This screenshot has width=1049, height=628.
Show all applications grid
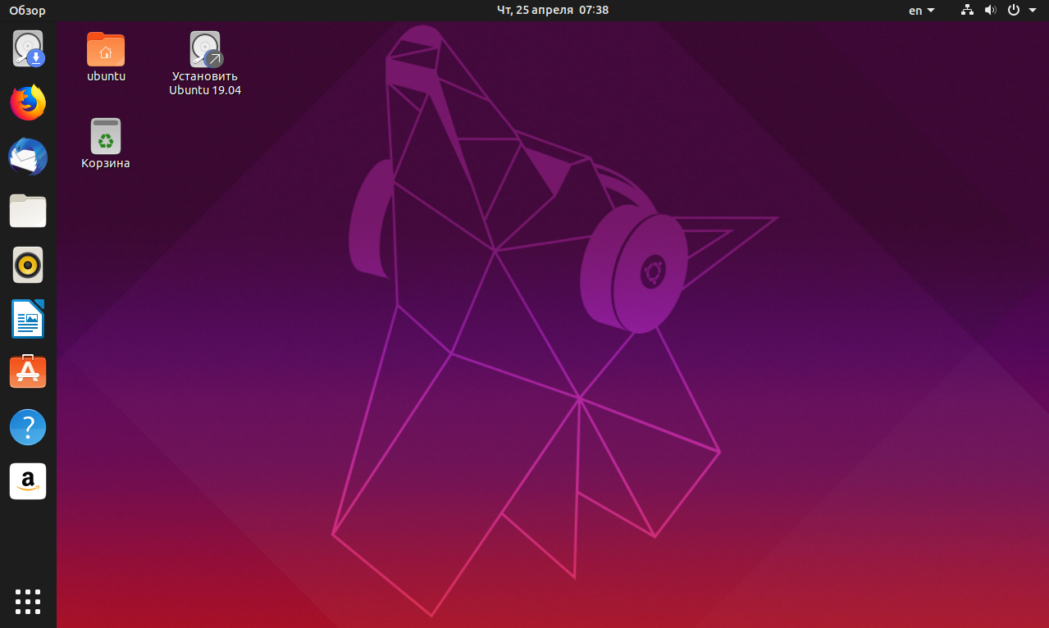(28, 601)
